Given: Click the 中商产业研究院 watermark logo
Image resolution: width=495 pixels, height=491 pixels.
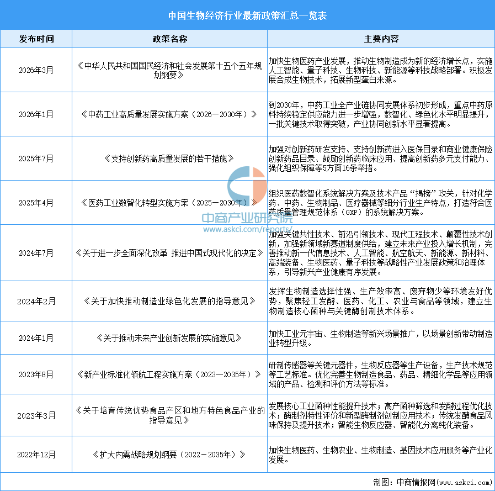Looking at the screenshot, I should tap(247, 217).
